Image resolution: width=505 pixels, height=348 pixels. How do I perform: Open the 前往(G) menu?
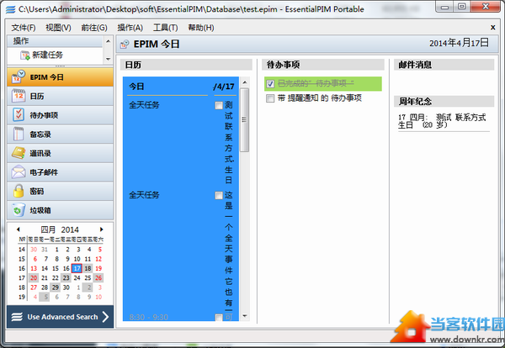coord(94,28)
